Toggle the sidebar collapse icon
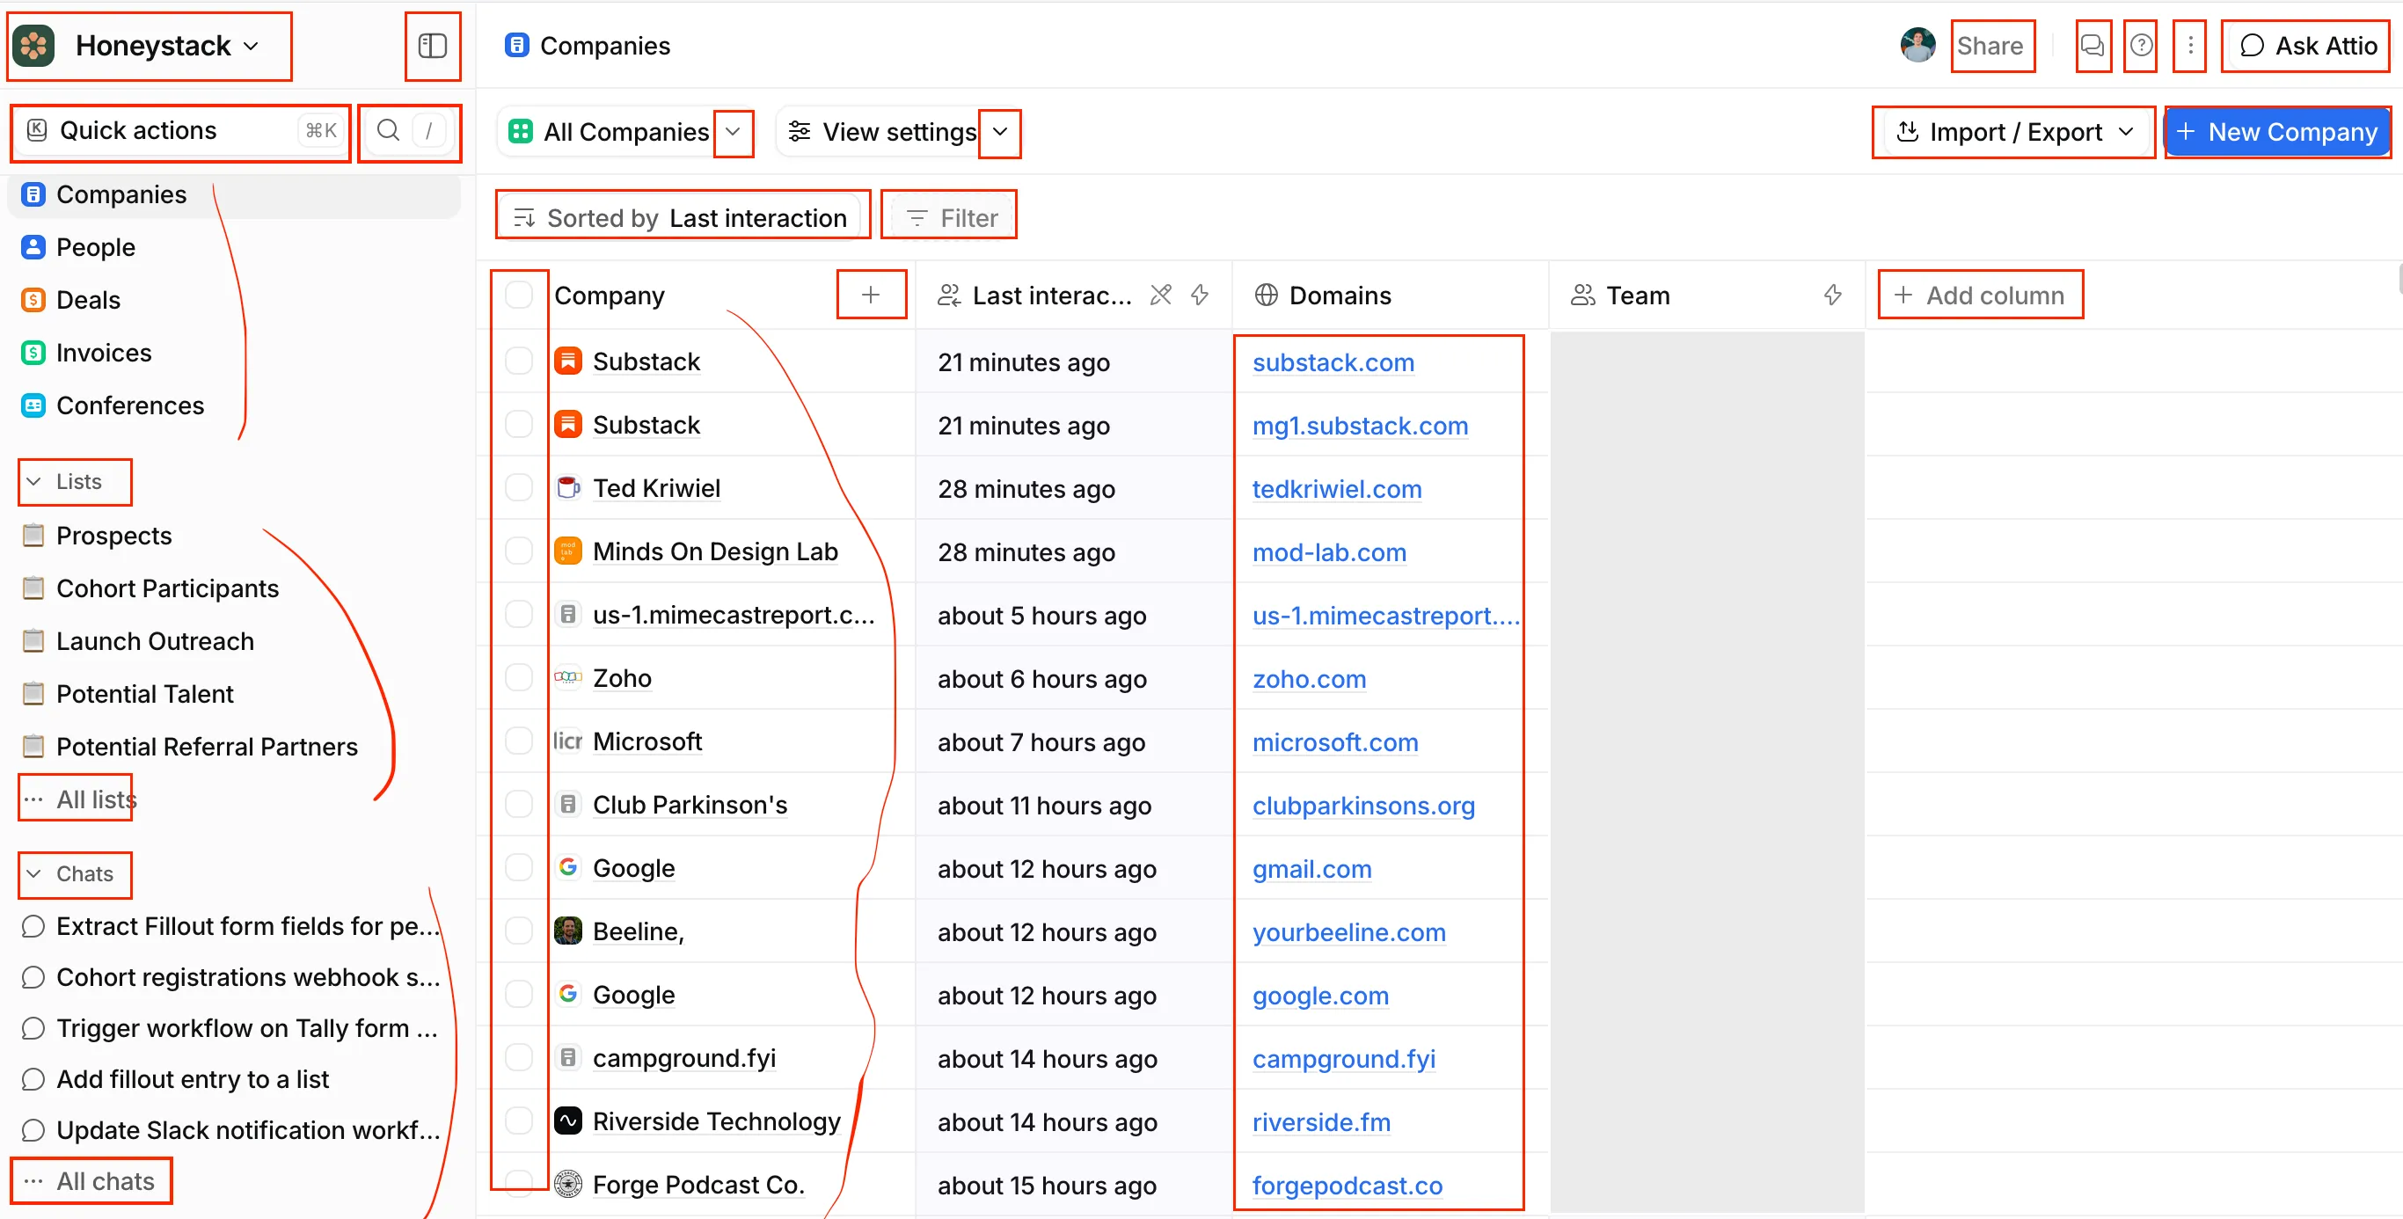 433,46
